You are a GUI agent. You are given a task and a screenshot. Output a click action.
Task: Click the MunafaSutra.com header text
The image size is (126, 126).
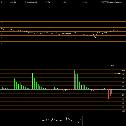tap(116, 2)
